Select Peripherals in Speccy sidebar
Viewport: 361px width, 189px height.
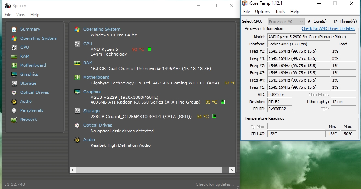click(x=32, y=110)
